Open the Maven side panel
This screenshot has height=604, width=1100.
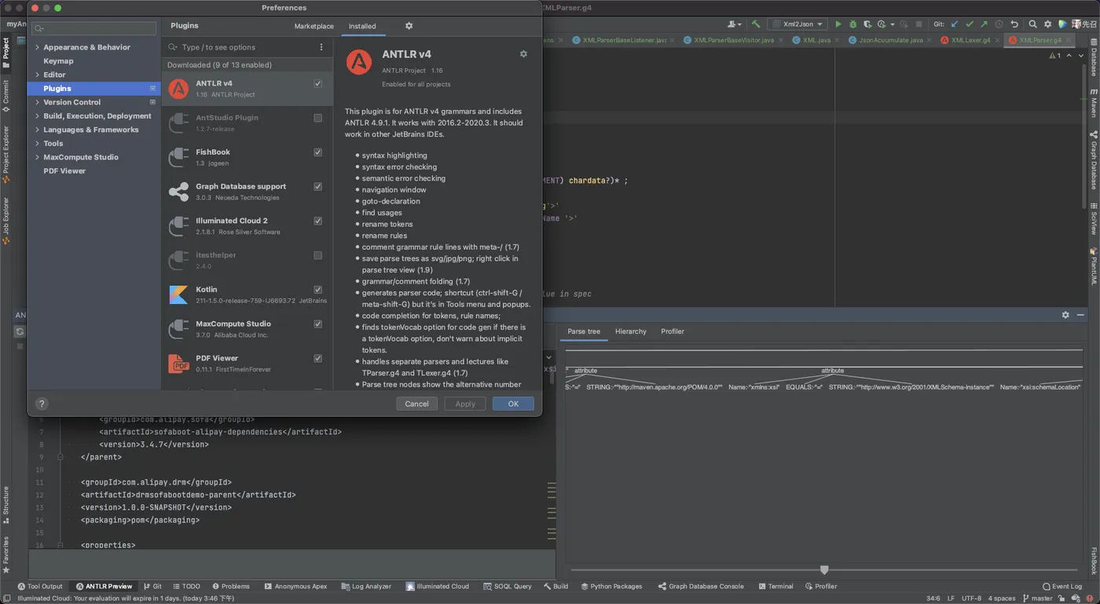pyautogui.click(x=1094, y=103)
